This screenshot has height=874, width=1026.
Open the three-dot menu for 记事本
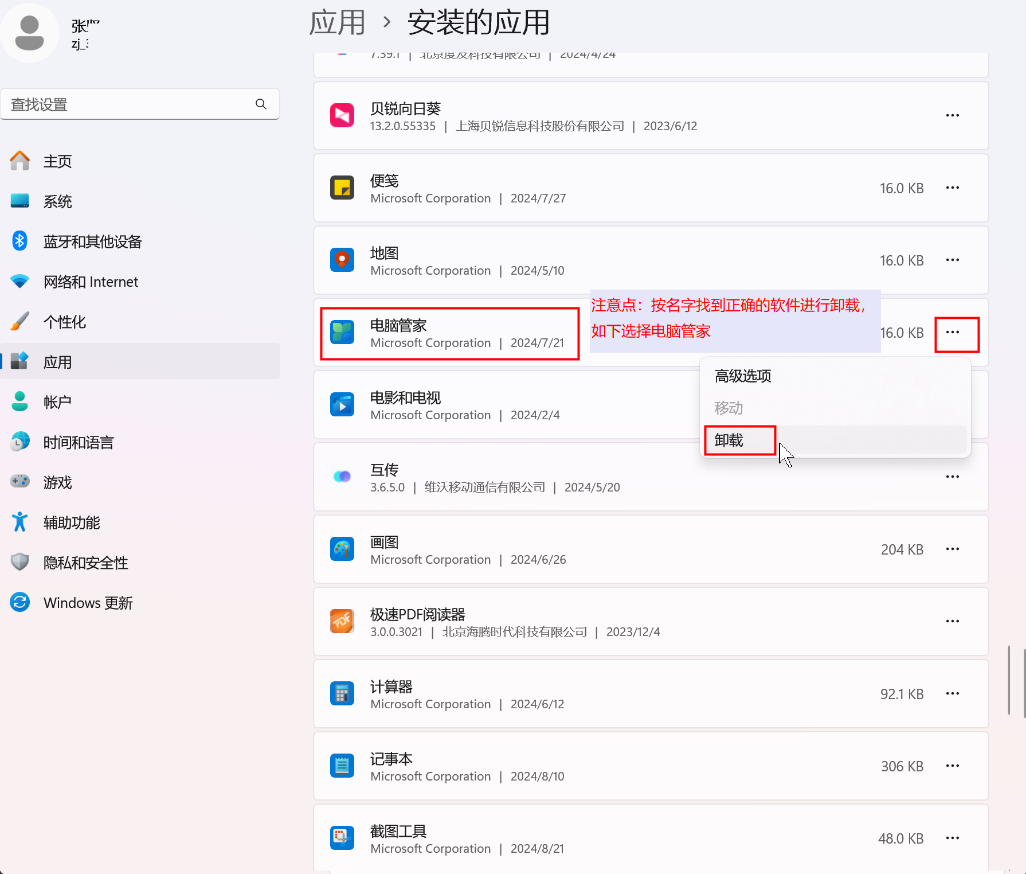coord(953,766)
